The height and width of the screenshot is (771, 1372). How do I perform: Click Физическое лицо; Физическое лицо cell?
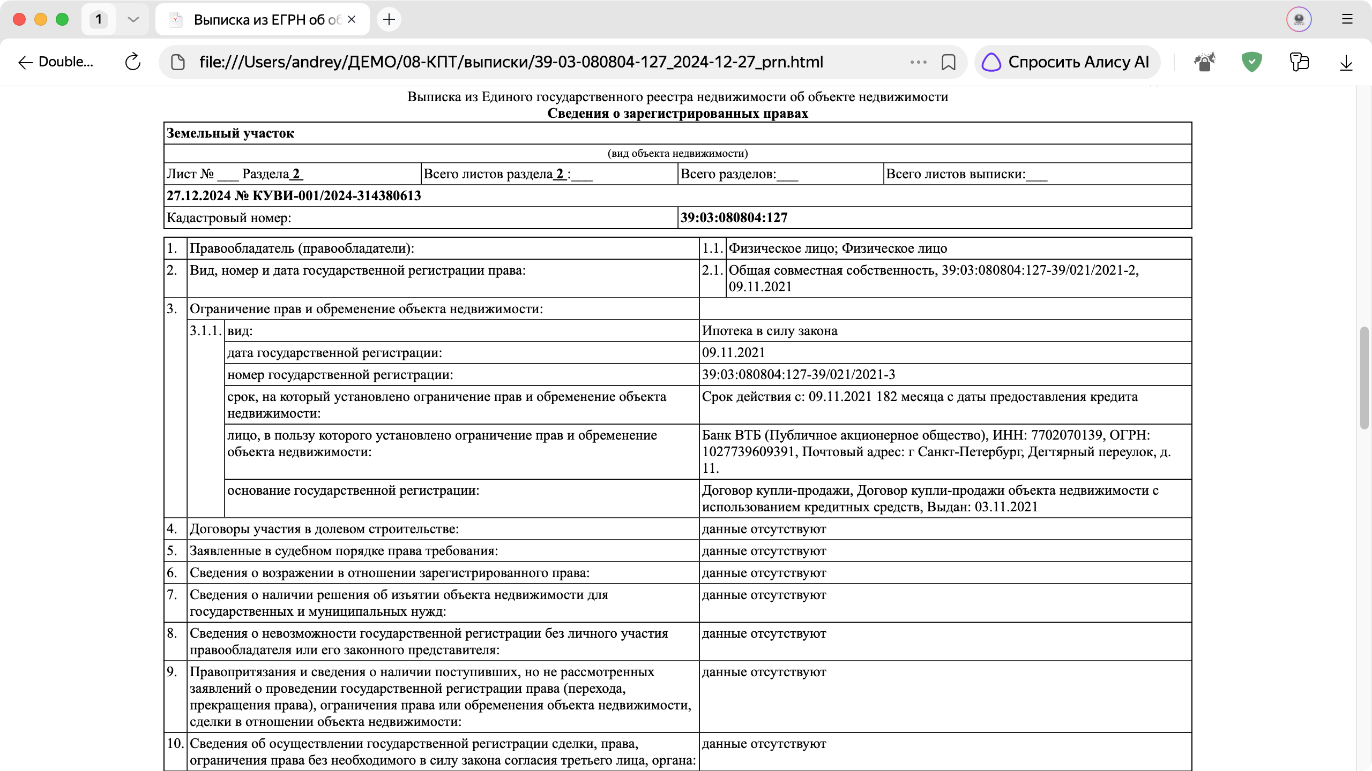[x=958, y=248]
